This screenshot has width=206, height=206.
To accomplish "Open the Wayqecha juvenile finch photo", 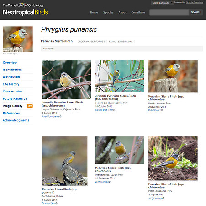I will [120, 76].
